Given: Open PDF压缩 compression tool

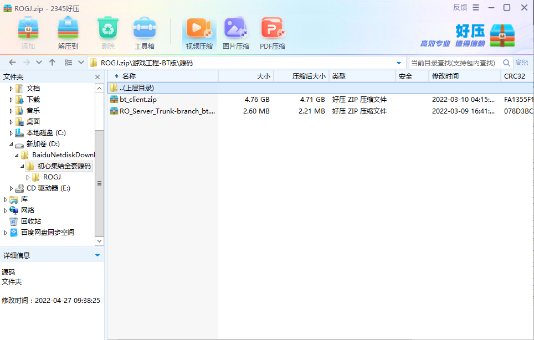Looking at the screenshot, I should click(x=273, y=33).
